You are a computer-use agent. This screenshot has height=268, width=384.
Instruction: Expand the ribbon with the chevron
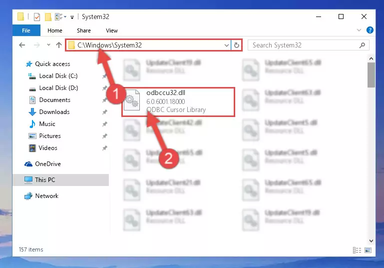(359, 30)
